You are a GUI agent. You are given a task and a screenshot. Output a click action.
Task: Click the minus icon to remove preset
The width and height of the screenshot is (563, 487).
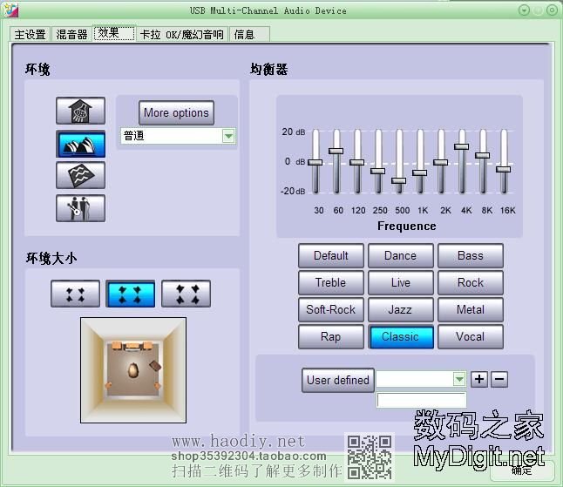click(499, 379)
